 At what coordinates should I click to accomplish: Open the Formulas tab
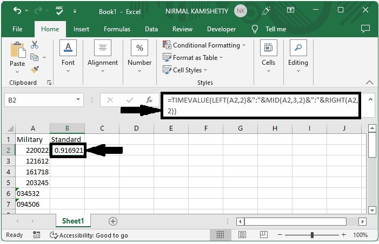point(117,29)
